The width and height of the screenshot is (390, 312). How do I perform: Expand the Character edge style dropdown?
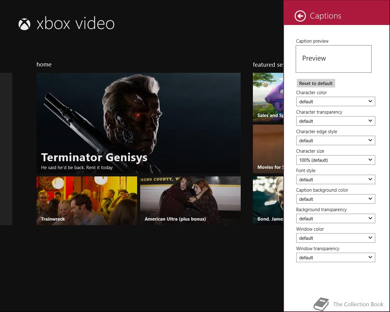335,140
